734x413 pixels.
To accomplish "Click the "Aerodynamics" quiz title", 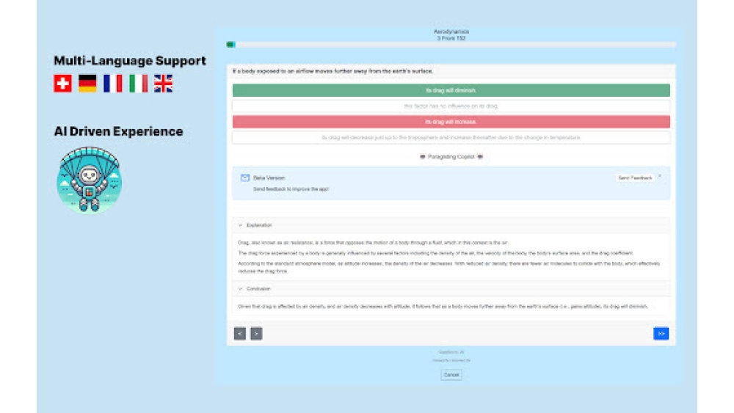I will click(451, 32).
